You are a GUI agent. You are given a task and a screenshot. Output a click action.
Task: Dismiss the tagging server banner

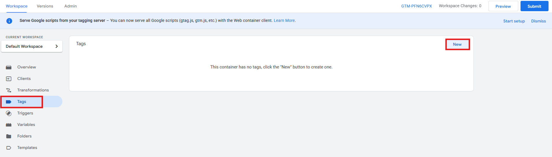click(x=538, y=21)
